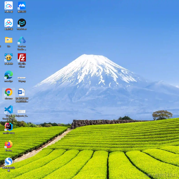This screenshot has height=179, width=179.
Task: Click the IntelliJ IDEA shortcut
Action: tap(9, 128)
